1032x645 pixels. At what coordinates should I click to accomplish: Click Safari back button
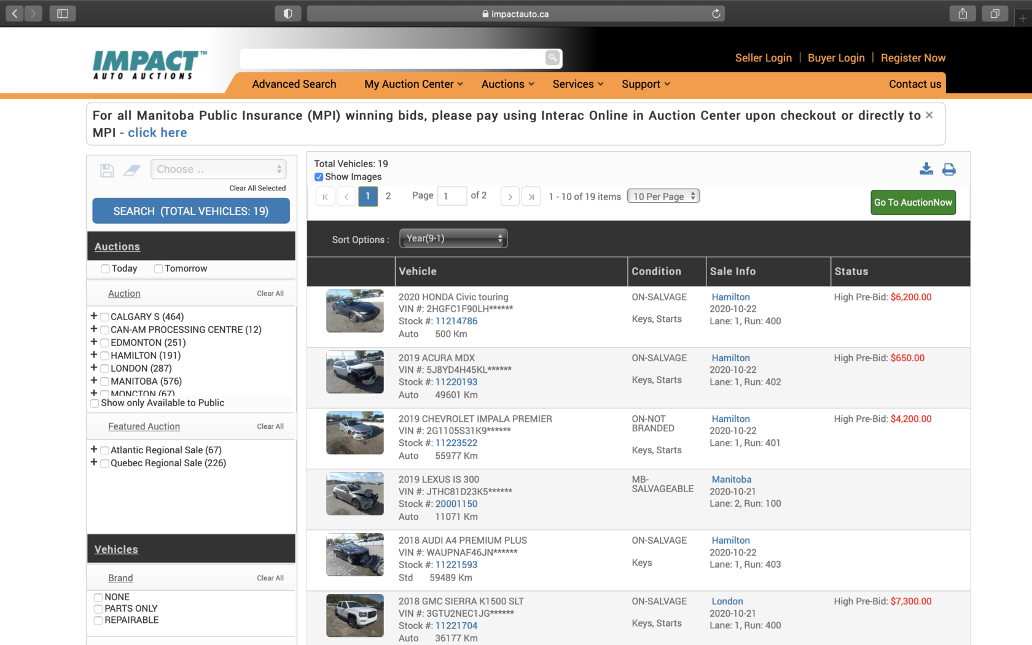click(15, 14)
